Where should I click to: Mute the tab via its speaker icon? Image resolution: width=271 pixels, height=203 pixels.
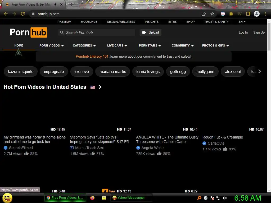[56, 4]
